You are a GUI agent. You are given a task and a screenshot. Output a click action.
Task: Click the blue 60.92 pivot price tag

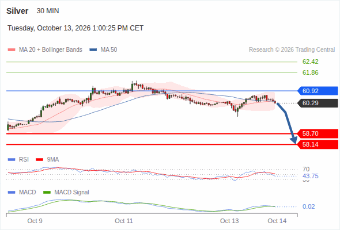point(318,91)
